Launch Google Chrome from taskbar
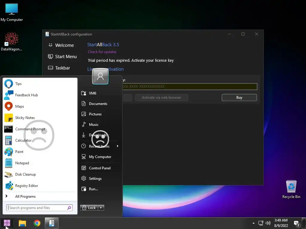 [x=37, y=223]
